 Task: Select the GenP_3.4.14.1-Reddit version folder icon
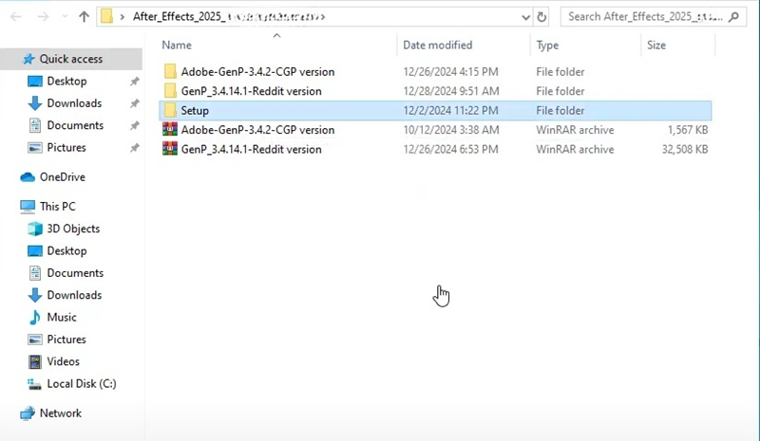coord(170,91)
